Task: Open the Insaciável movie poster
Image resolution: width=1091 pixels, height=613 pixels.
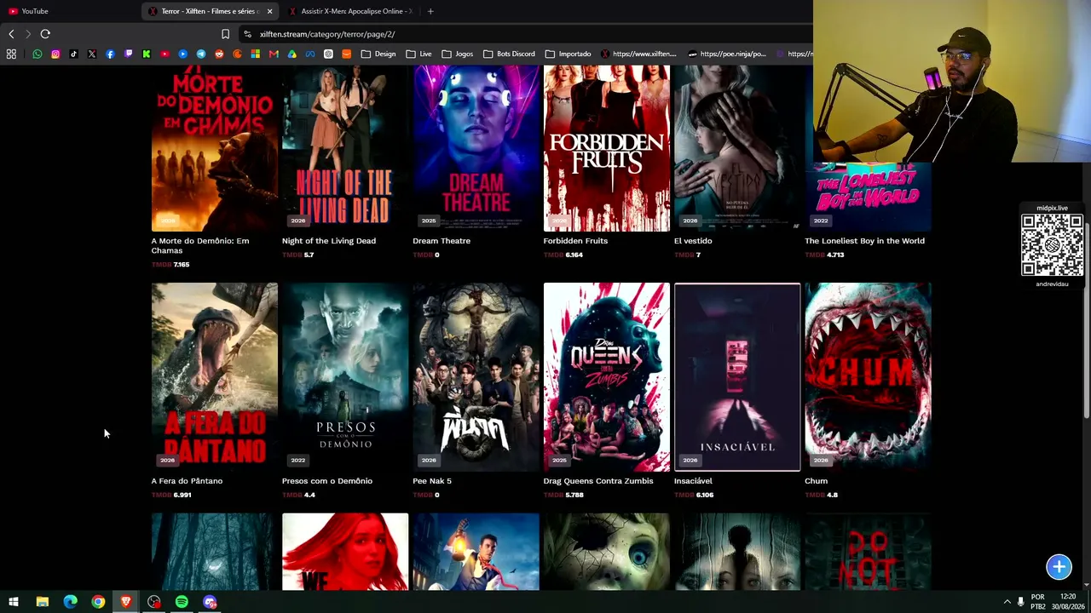Action: (737, 376)
